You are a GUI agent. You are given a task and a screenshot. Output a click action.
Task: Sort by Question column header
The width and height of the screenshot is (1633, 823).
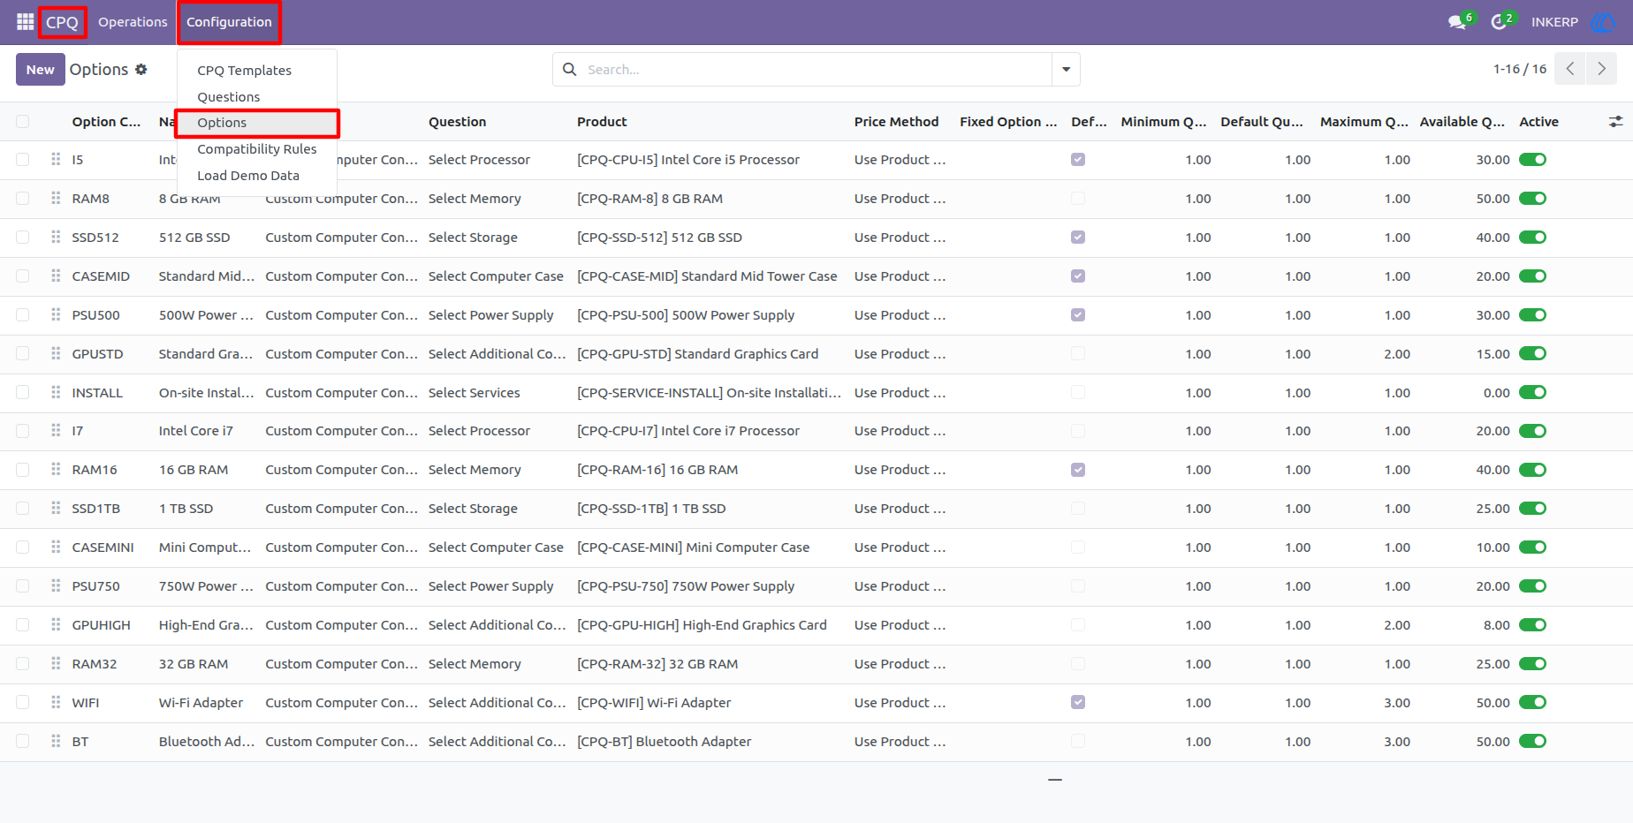457,122
